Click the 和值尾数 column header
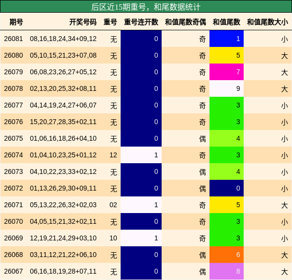The image size is (292, 280). (x=227, y=22)
